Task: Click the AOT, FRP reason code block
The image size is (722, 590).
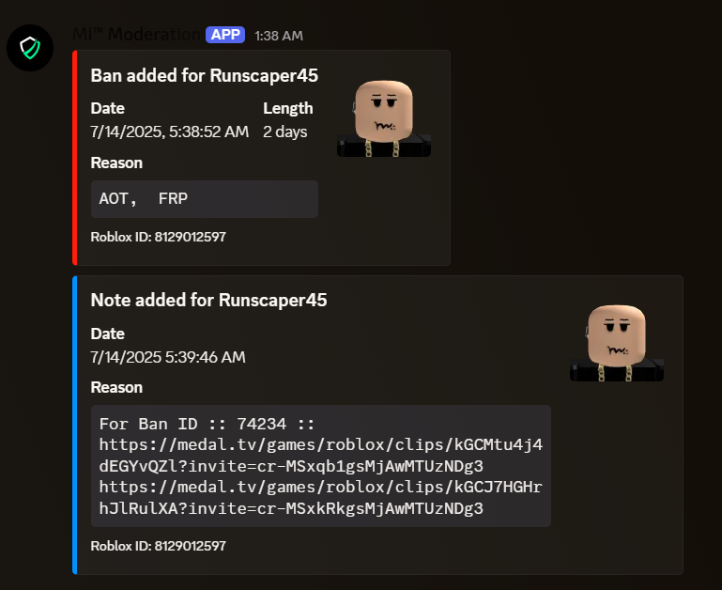Action: coord(205,198)
